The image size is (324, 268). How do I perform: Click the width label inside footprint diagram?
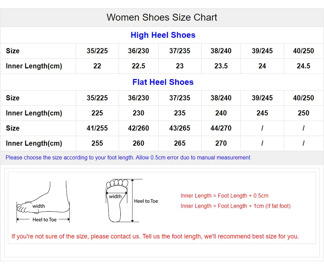pyautogui.click(x=115, y=196)
